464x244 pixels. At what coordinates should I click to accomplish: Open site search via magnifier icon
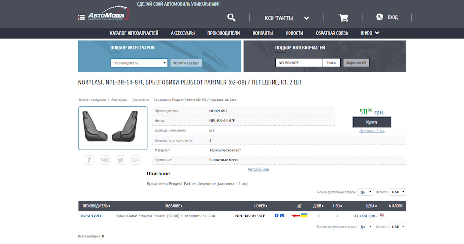coord(231,17)
